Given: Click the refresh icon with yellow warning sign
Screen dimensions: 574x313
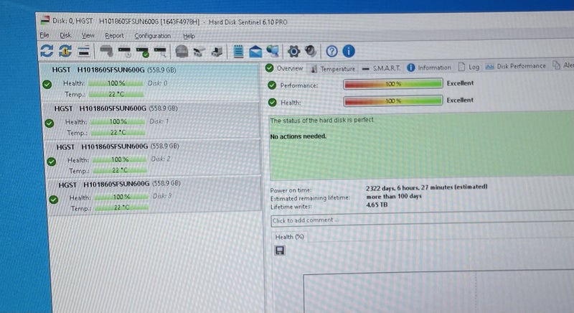Looking at the screenshot, I should (x=65, y=51).
